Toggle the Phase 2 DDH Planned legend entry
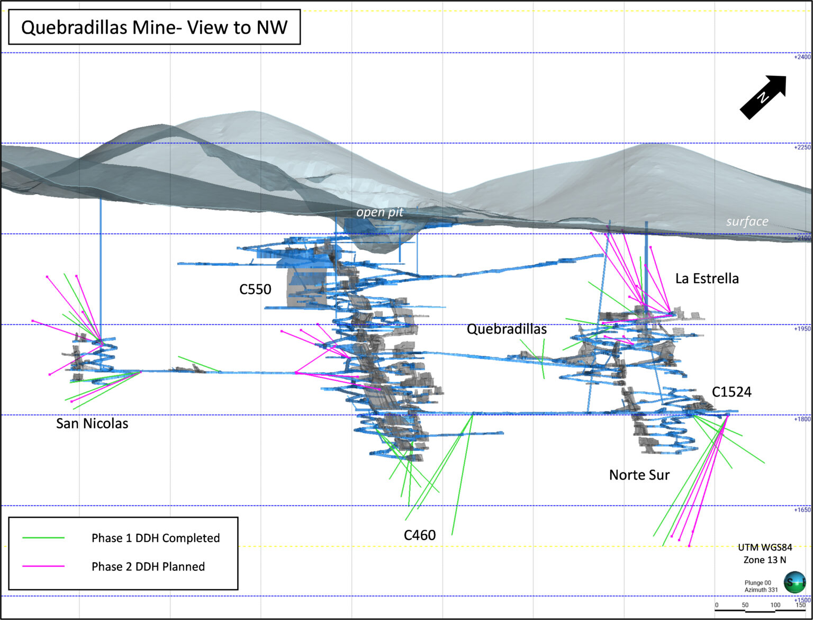The image size is (813, 620). pyautogui.click(x=148, y=566)
